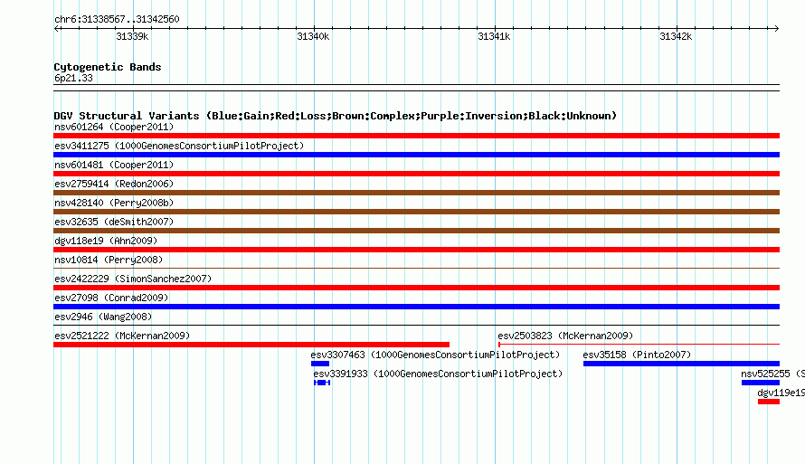Screen dimensions: 805x464
Task: Click the 31342k ruler position
Action: click(676, 36)
